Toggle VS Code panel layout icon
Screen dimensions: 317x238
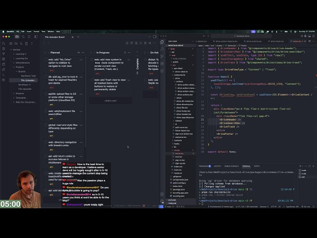(x=309, y=36)
